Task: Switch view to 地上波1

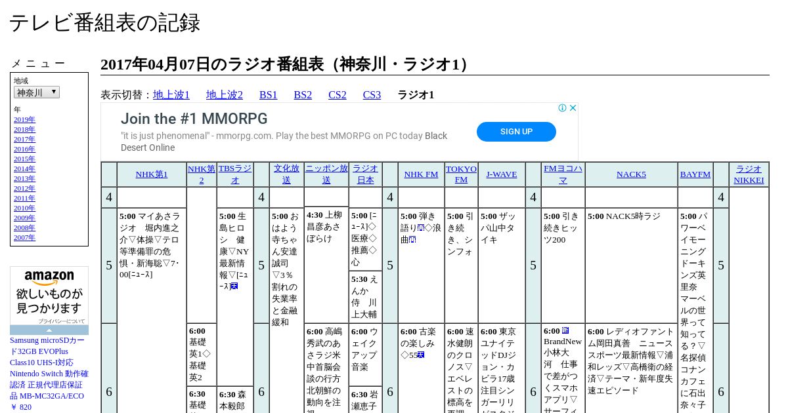Action: pyautogui.click(x=171, y=94)
